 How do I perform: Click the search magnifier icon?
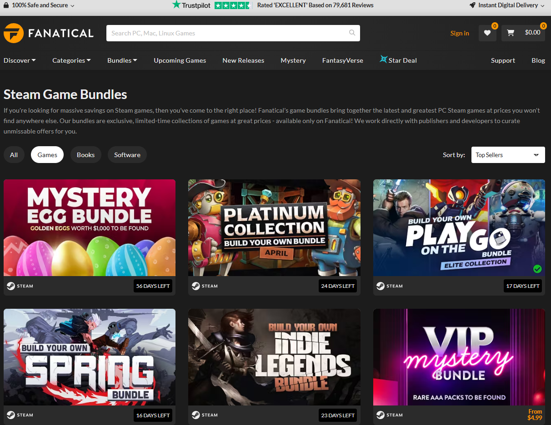tap(352, 33)
